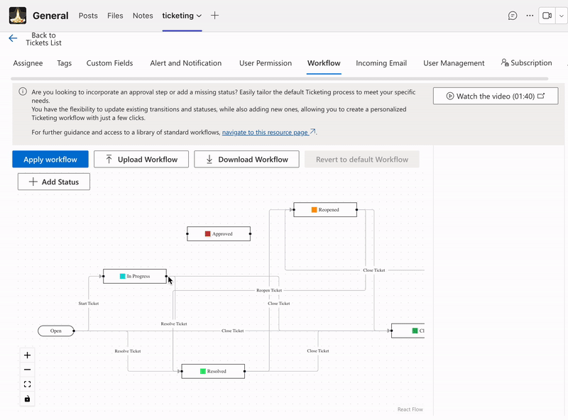Click the Add Status button
The height and width of the screenshot is (420, 568).
click(54, 182)
